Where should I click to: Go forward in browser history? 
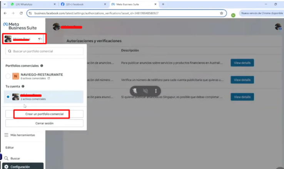[13, 13]
